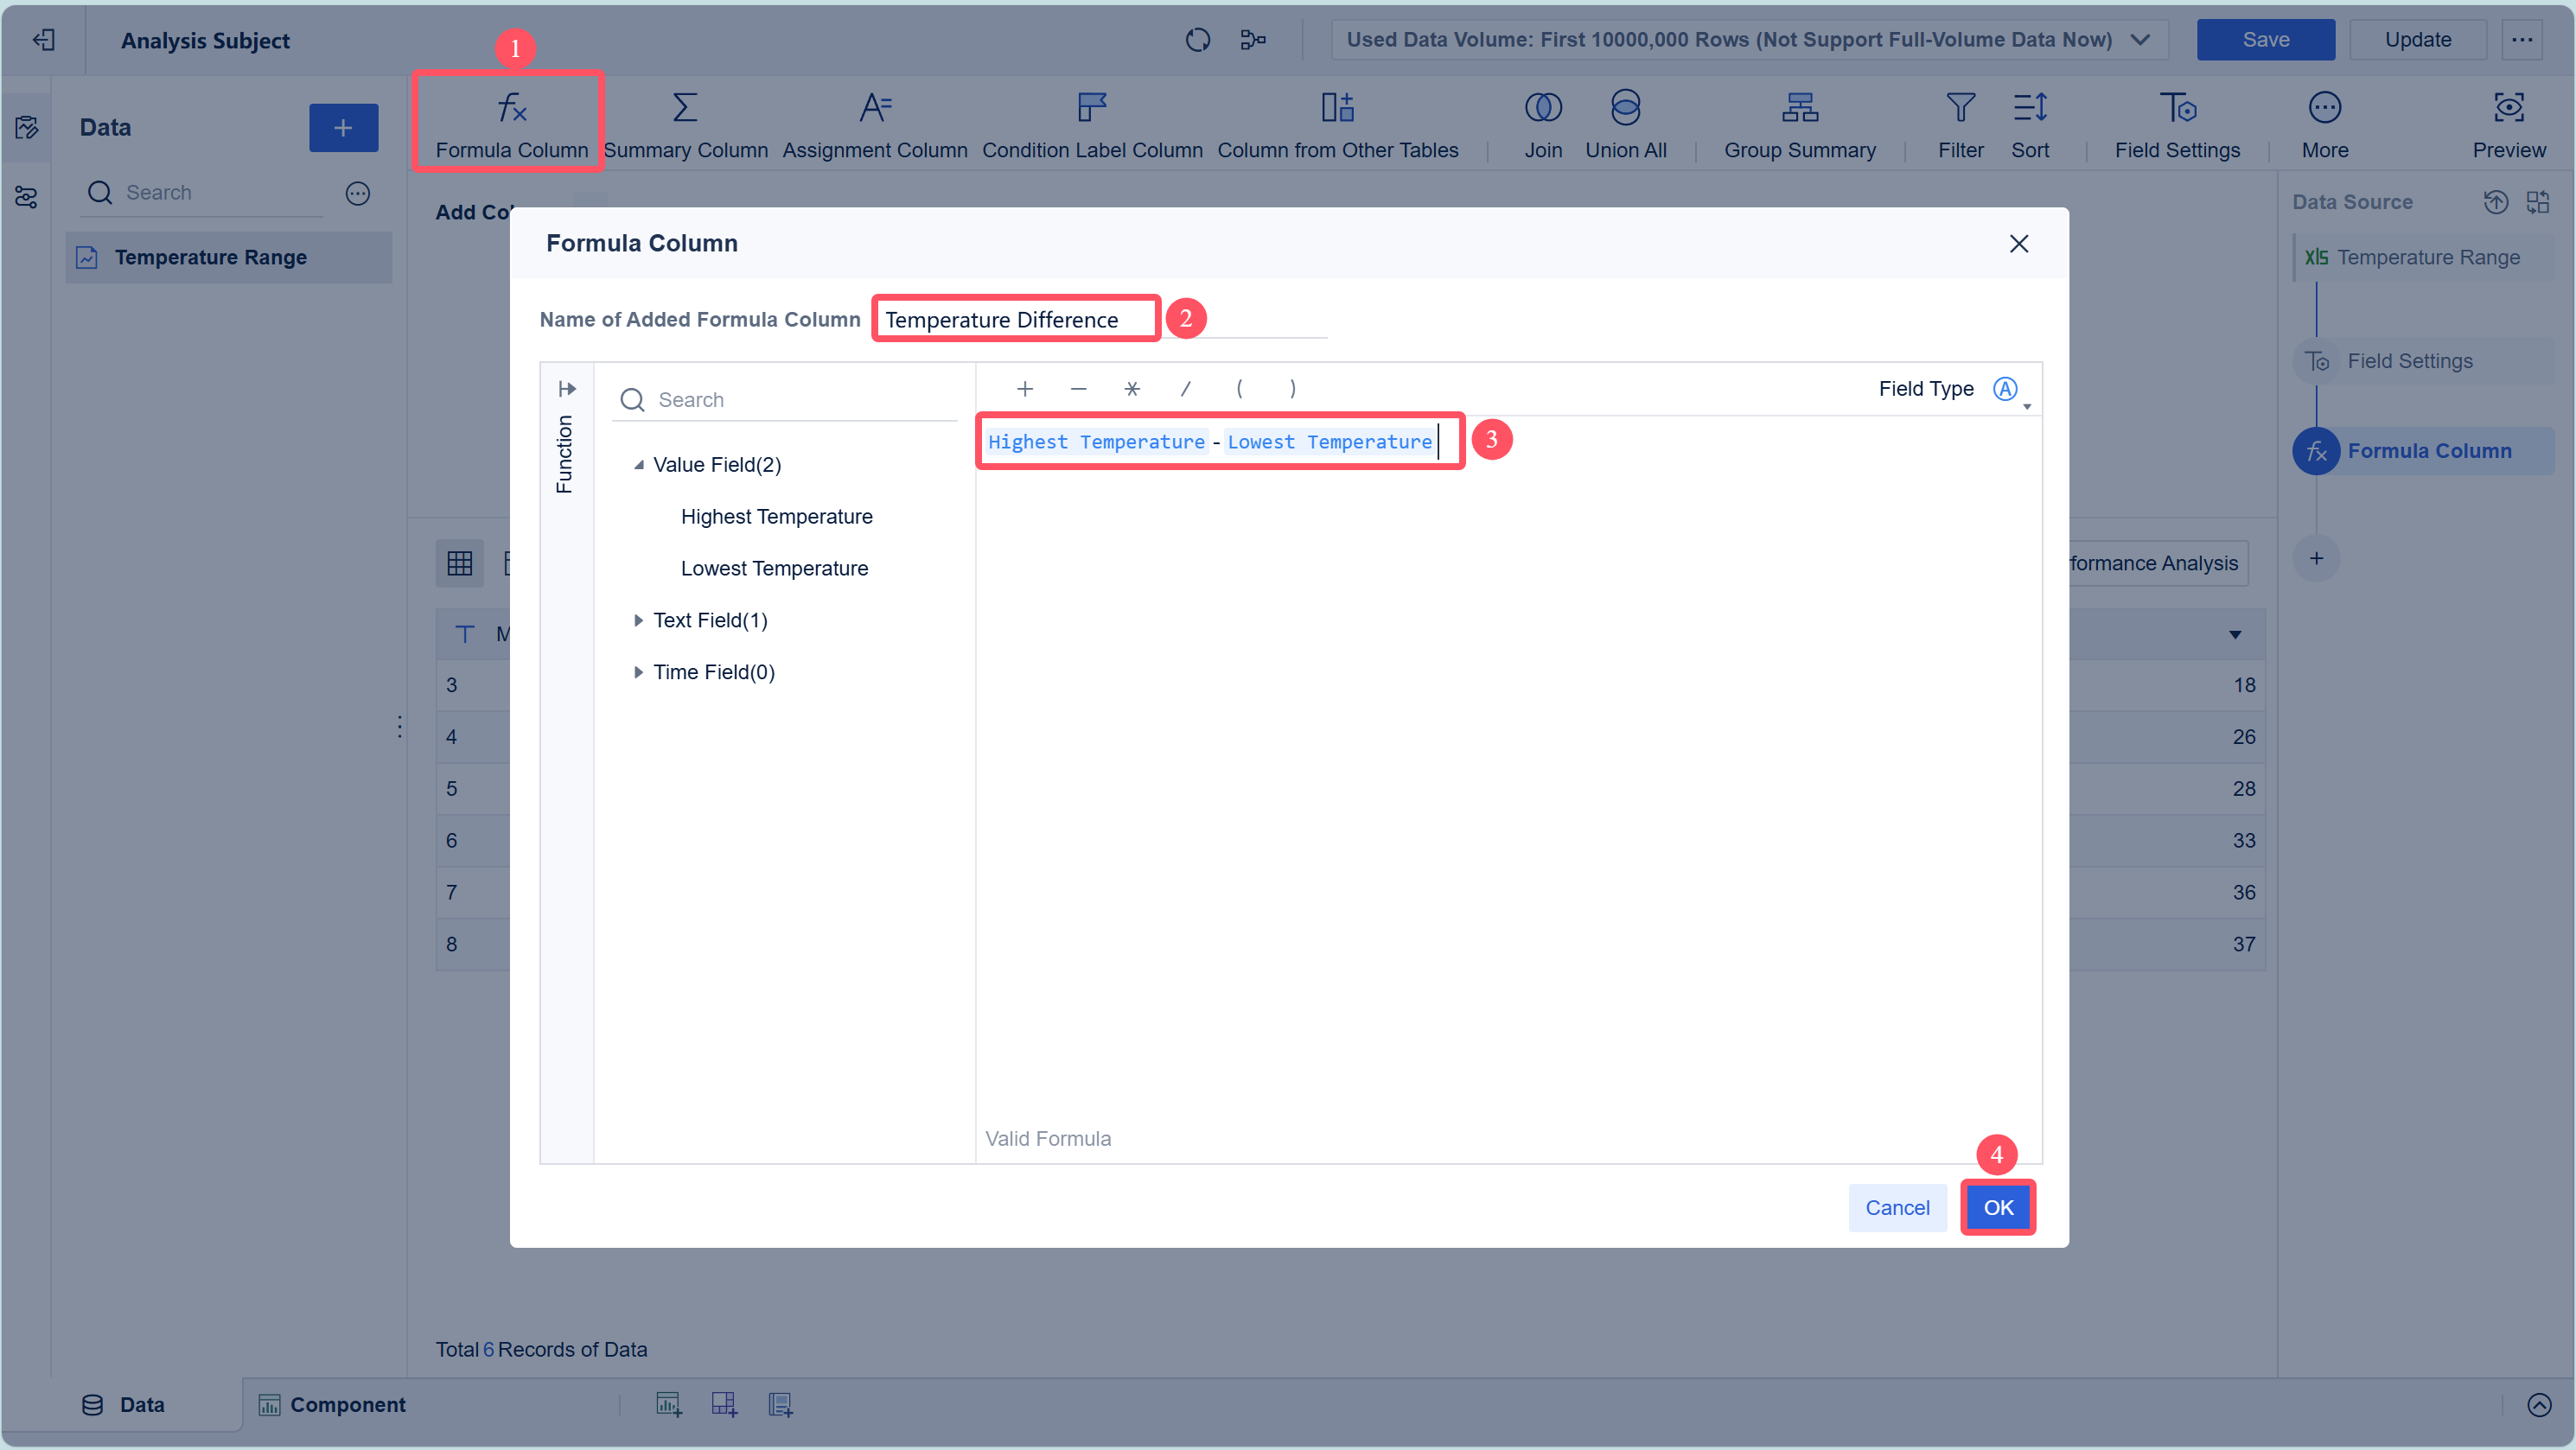Viewport: 2576px width, 1450px height.
Task: Click the Update button
Action: pos(2417,40)
